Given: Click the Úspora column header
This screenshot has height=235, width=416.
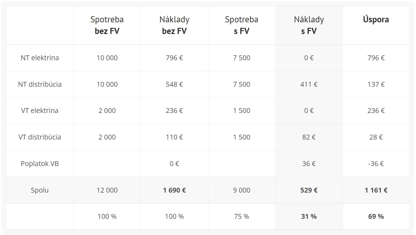Looking at the screenshot, I should 376,19.
